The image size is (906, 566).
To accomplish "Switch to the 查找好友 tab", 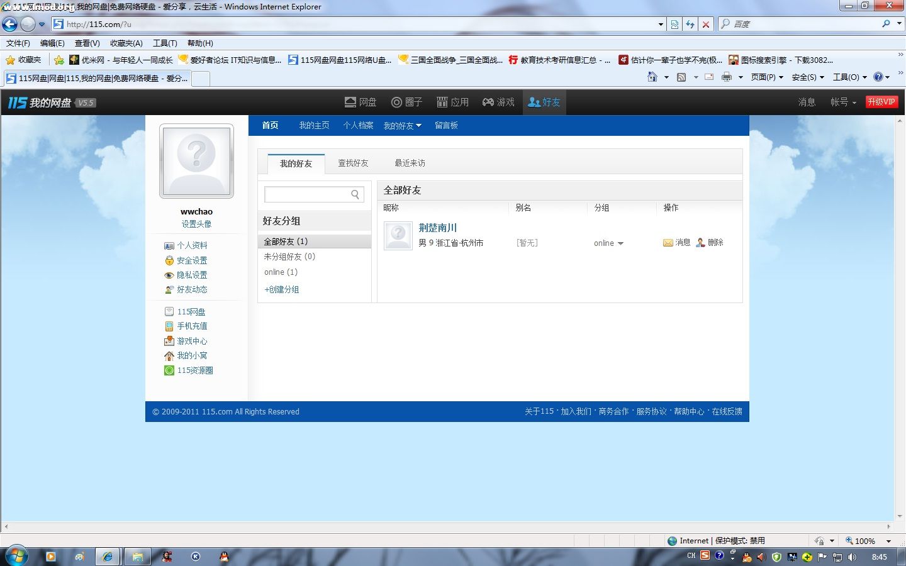I will (x=353, y=163).
